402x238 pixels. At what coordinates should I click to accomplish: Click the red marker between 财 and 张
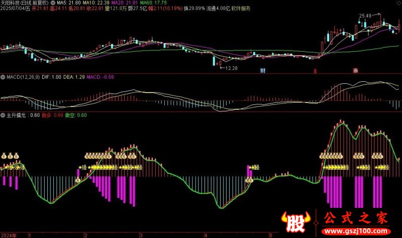316,71
